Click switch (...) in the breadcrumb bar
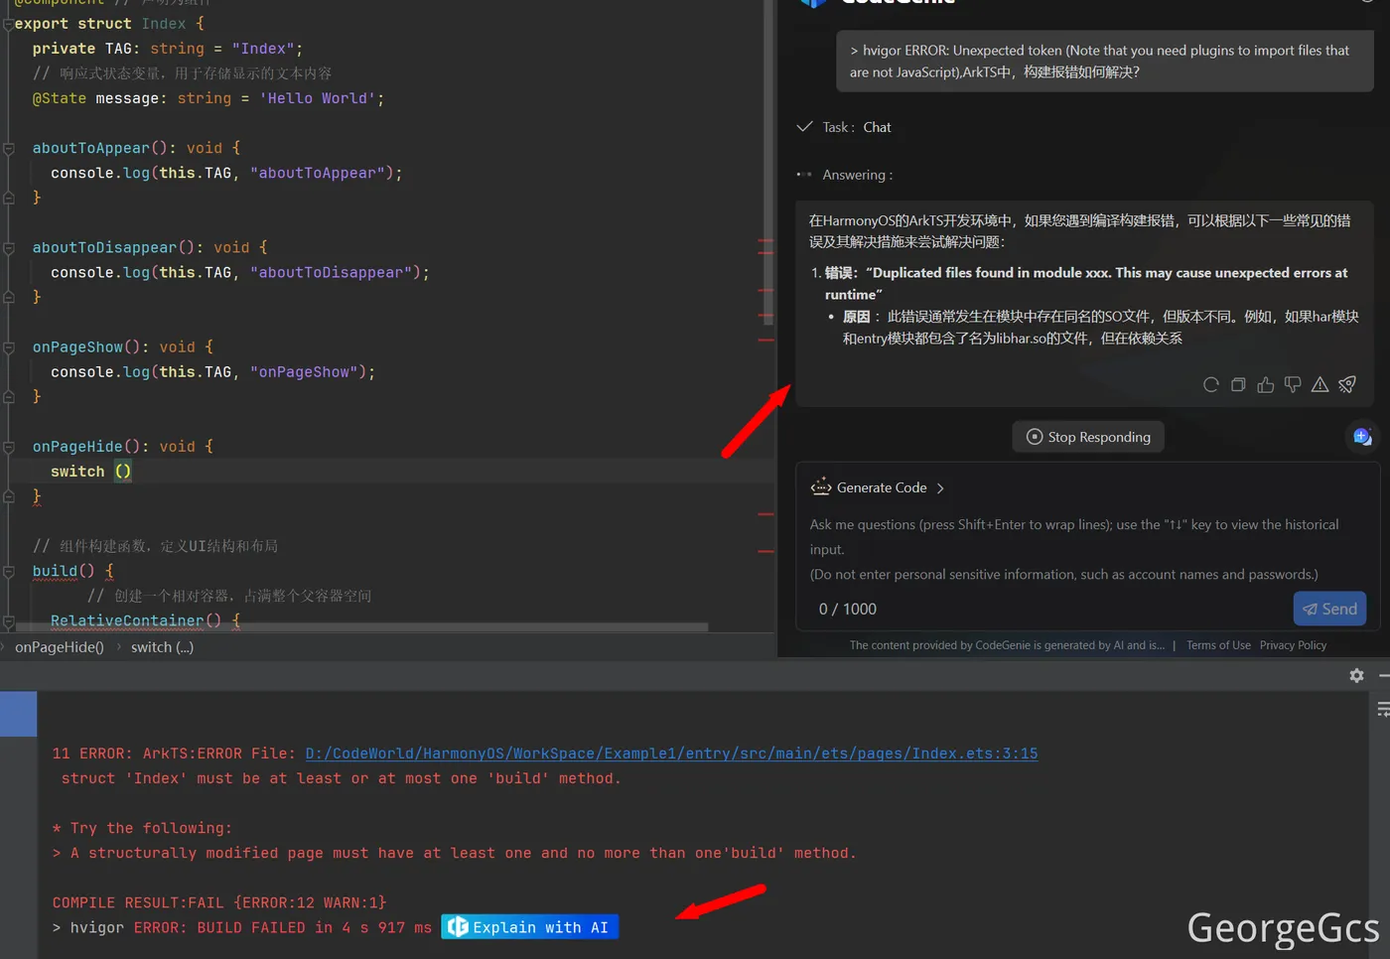The image size is (1390, 959). pyautogui.click(x=162, y=647)
